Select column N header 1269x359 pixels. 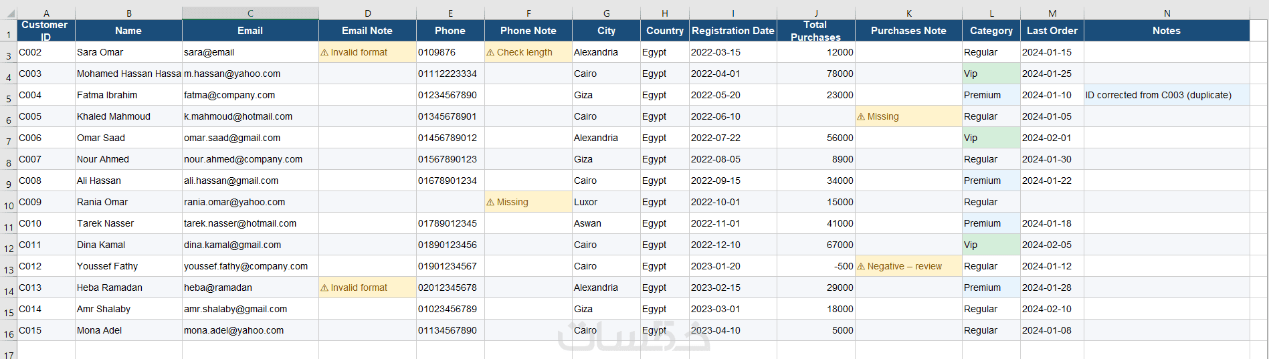1167,13
